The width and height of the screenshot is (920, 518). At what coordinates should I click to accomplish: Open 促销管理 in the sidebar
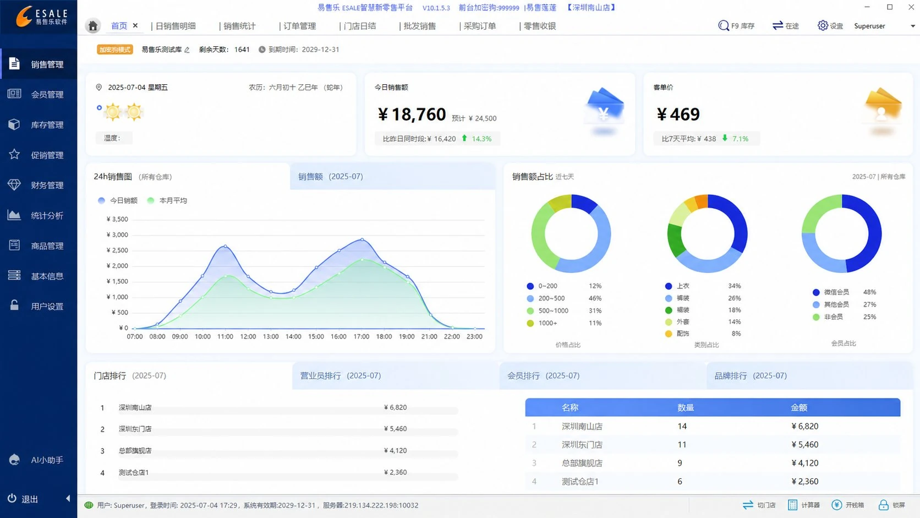39,155
